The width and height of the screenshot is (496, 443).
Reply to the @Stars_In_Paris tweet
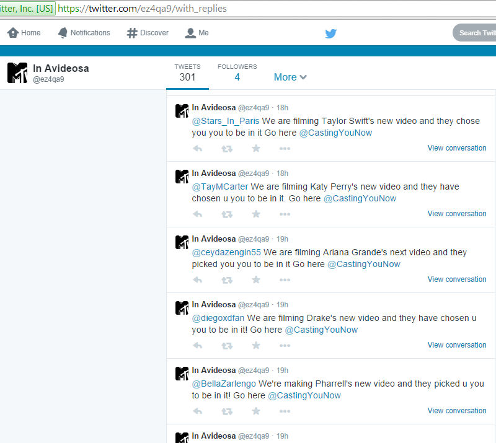pyautogui.click(x=198, y=148)
